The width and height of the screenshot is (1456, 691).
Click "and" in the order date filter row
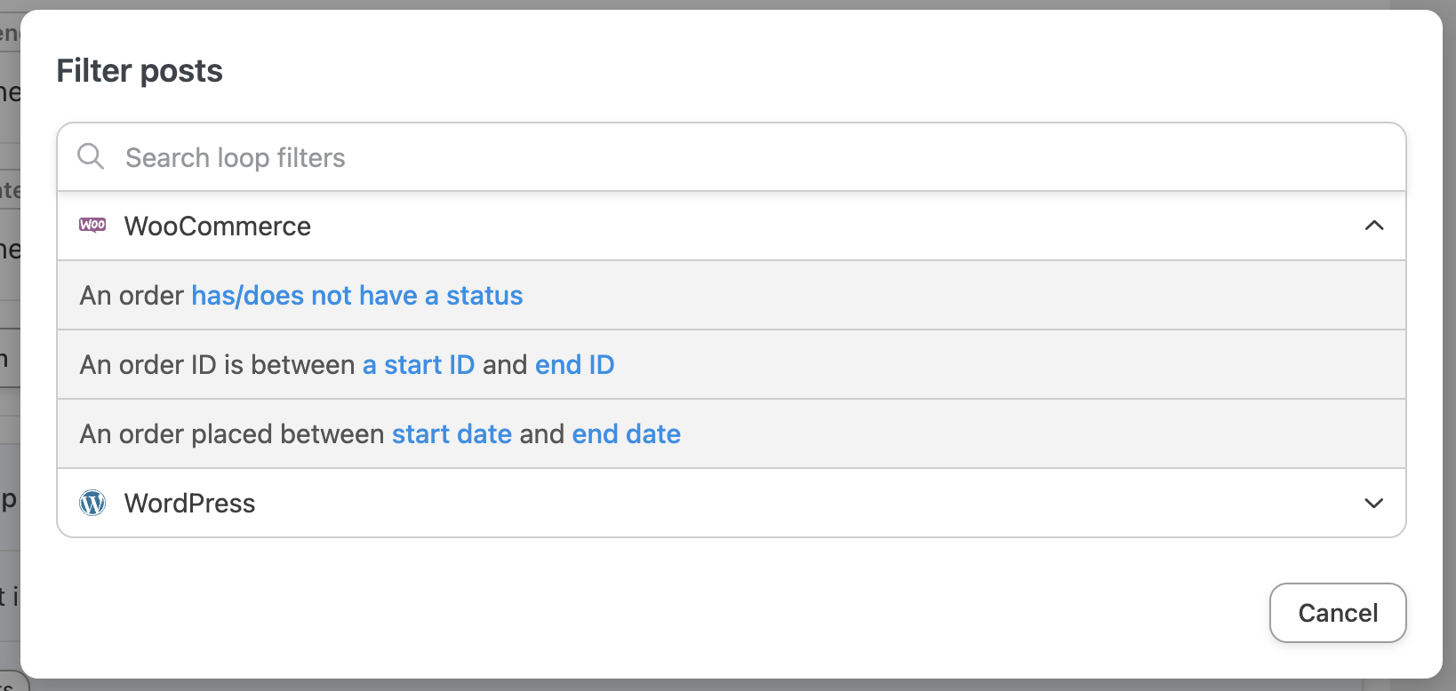coord(542,434)
